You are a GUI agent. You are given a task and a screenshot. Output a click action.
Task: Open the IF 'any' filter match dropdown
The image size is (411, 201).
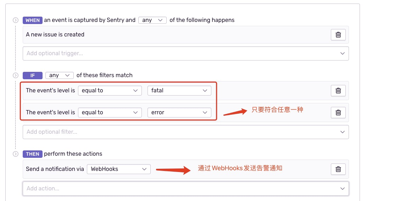click(x=59, y=75)
